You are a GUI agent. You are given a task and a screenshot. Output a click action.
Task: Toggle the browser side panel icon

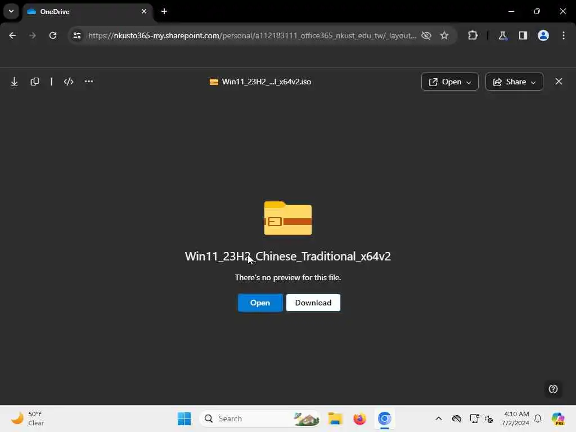[523, 35]
